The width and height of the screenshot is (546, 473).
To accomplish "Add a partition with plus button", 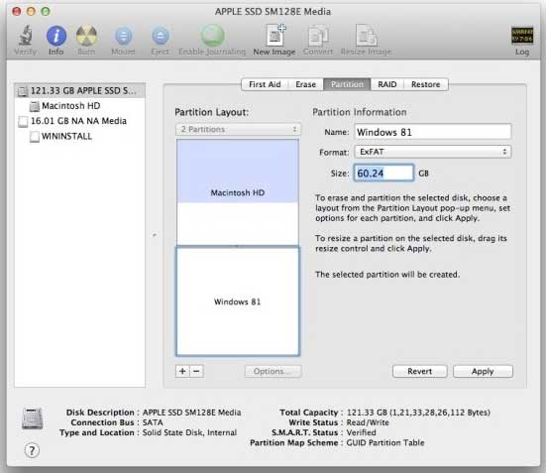I will (182, 371).
